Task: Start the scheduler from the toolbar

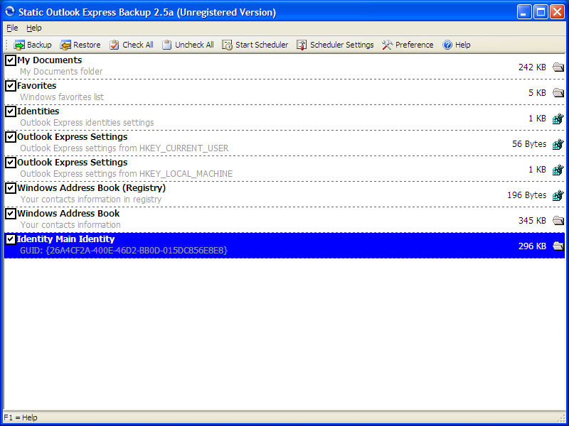Action: tap(228, 45)
